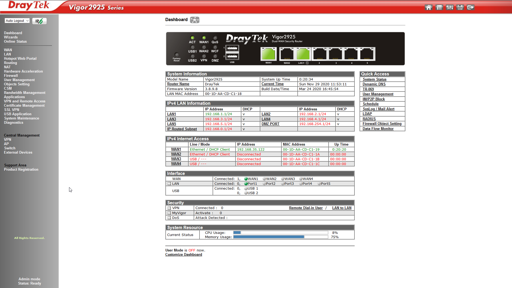Open Central Management in the sidebar
Image resolution: width=512 pixels, height=288 pixels.
(22, 135)
